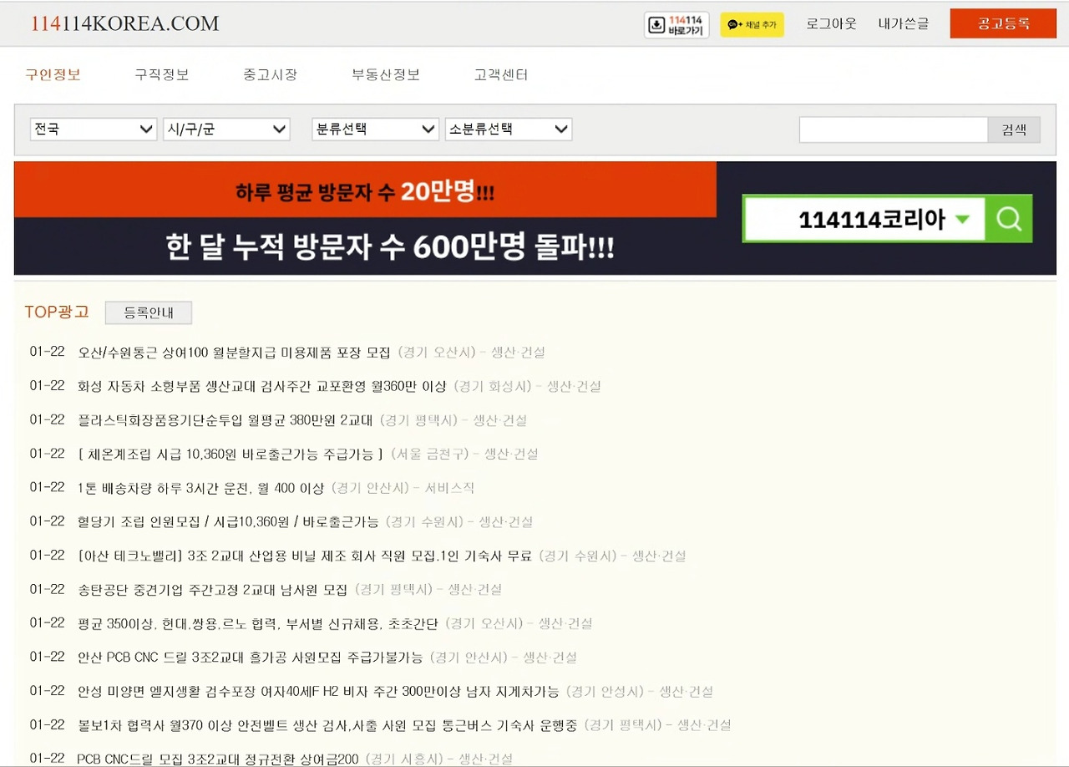Screen dimensions: 1069x767
Task: Click the KakaoTalk 채널 추가 icon
Action: coord(751,25)
